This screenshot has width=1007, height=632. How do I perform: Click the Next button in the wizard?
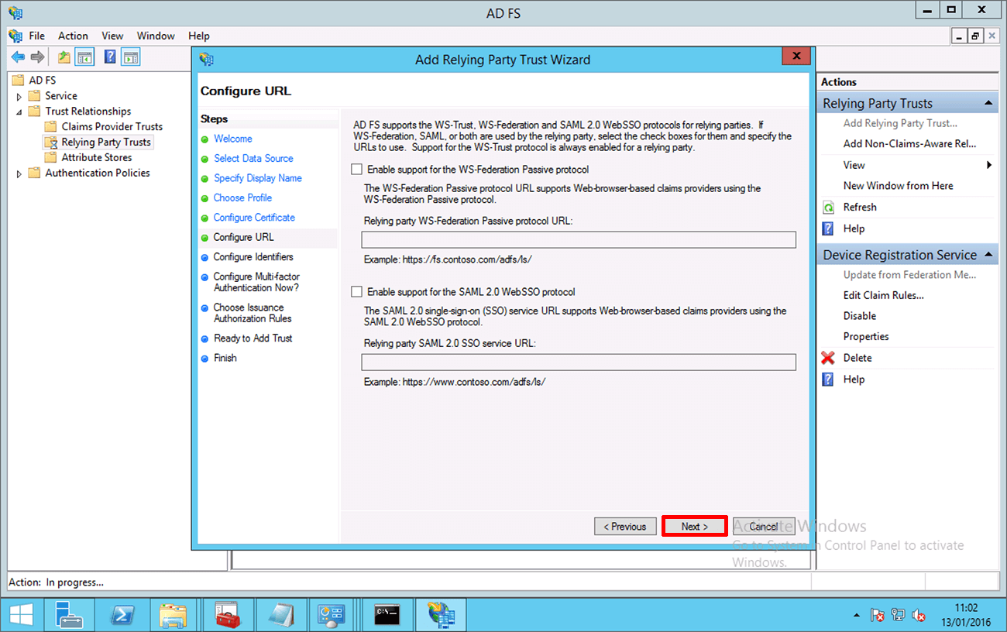click(695, 527)
